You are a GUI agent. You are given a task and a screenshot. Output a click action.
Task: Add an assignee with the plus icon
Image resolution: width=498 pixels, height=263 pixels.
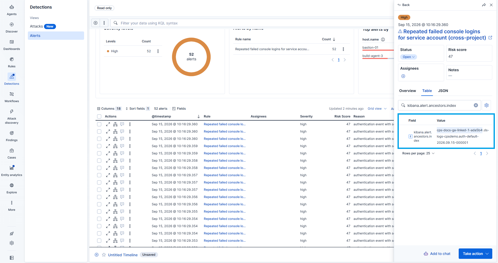point(403,76)
